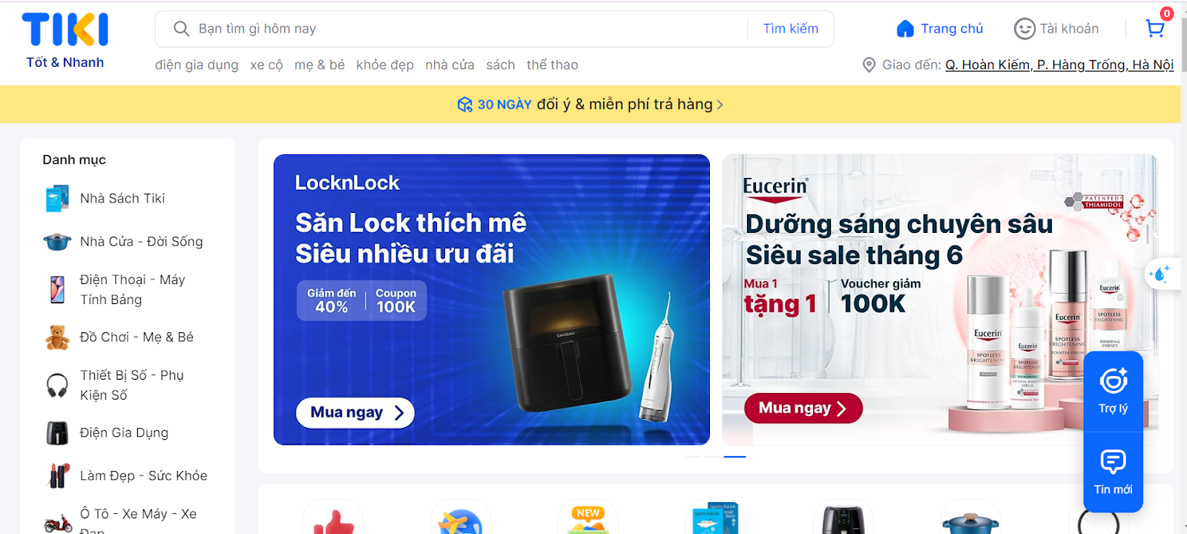Click Mua ngay on LocknLock banner

(355, 413)
